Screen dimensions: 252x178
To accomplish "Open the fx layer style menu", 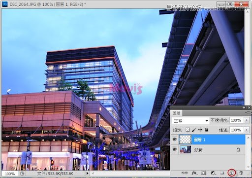I will coord(194,173).
